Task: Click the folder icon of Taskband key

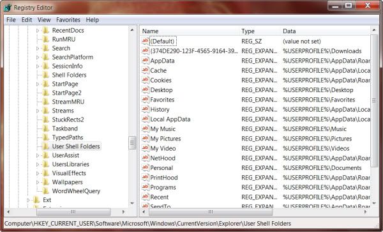Action: [x=46, y=128]
